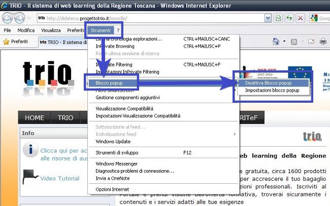Select the TRIO - Il sistema di tab
The height and width of the screenshot is (206, 330).
point(63,42)
